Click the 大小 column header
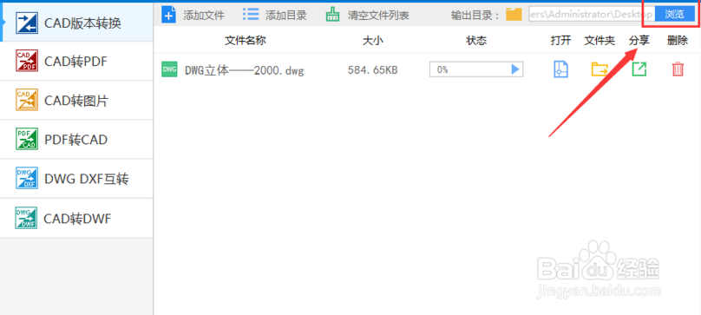This screenshot has height=315, width=701. tap(373, 41)
